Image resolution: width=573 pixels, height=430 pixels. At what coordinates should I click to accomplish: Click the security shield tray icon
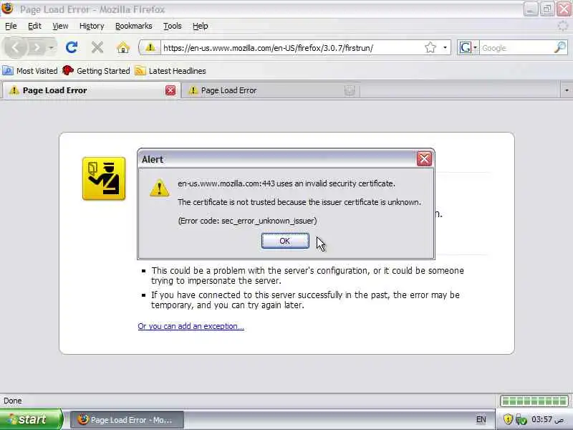tap(508, 419)
